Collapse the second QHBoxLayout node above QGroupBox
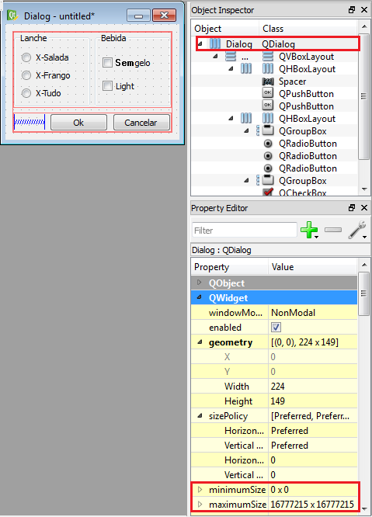Image resolution: width=372 pixels, height=517 pixels. coord(231,118)
